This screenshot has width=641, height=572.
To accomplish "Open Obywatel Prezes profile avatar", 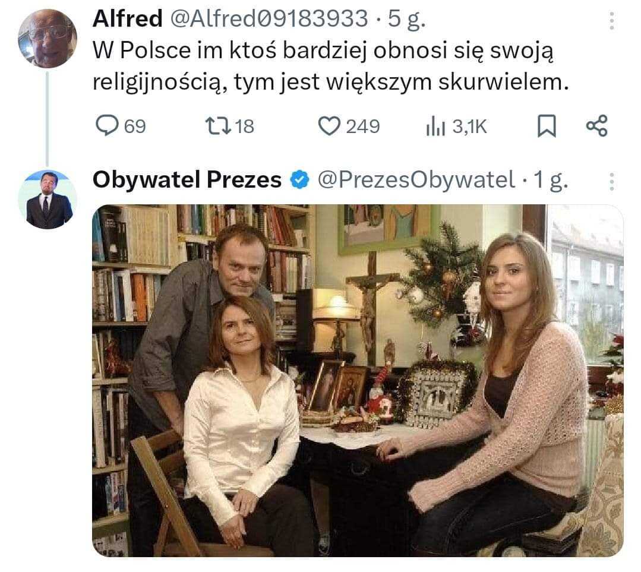I will tap(48, 200).
